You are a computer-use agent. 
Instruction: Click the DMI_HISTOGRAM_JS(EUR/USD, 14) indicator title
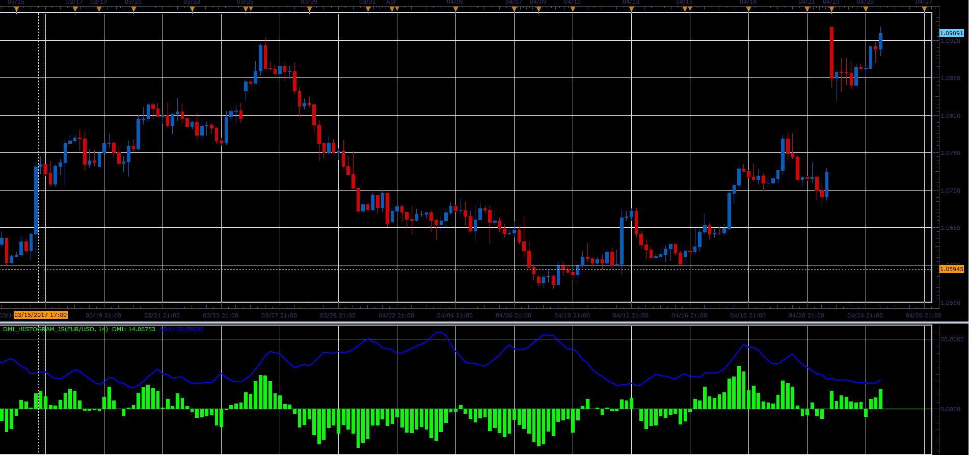(x=56, y=329)
